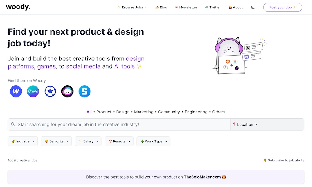Click the soccer ball company logo icon
The width and height of the screenshot is (312, 187).
pos(50,91)
